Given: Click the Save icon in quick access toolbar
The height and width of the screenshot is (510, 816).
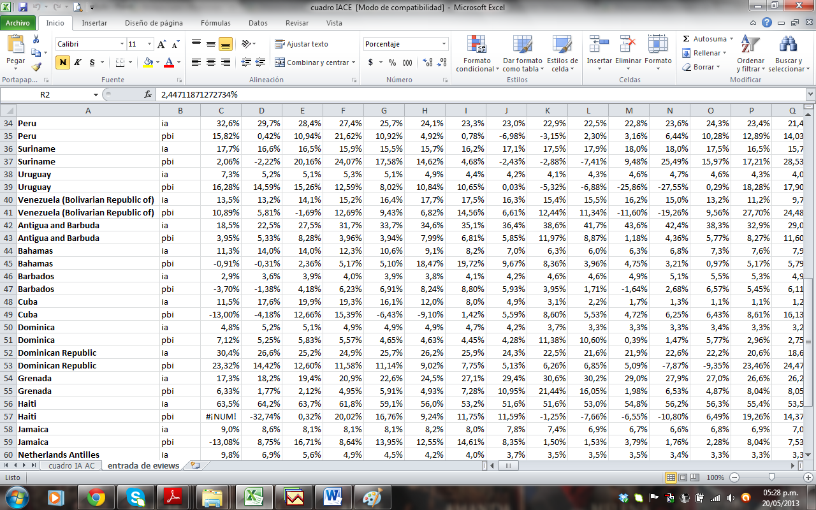Looking at the screenshot, I should pyautogui.click(x=23, y=8).
